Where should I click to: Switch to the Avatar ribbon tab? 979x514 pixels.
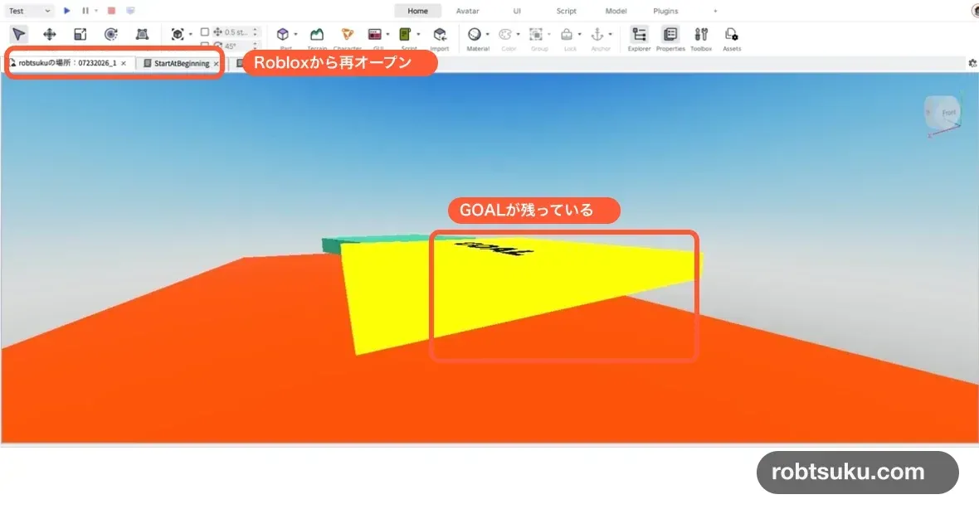pyautogui.click(x=467, y=11)
